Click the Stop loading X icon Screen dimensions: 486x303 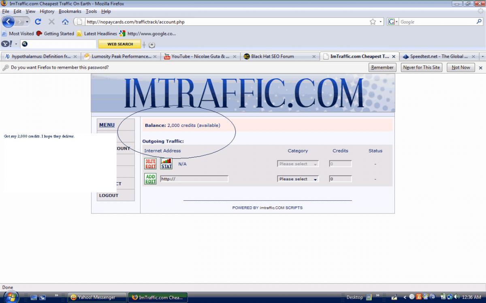(51, 21)
